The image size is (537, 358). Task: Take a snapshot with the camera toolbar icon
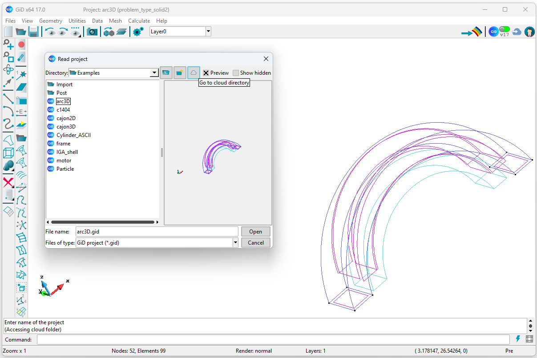tap(92, 31)
